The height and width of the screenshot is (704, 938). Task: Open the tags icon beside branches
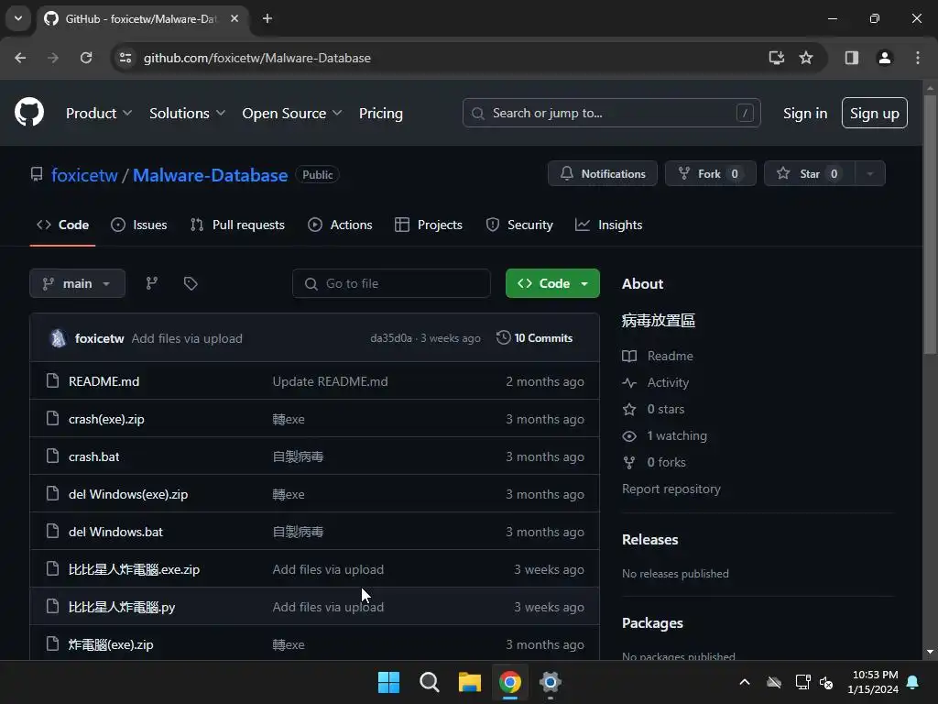(x=191, y=283)
